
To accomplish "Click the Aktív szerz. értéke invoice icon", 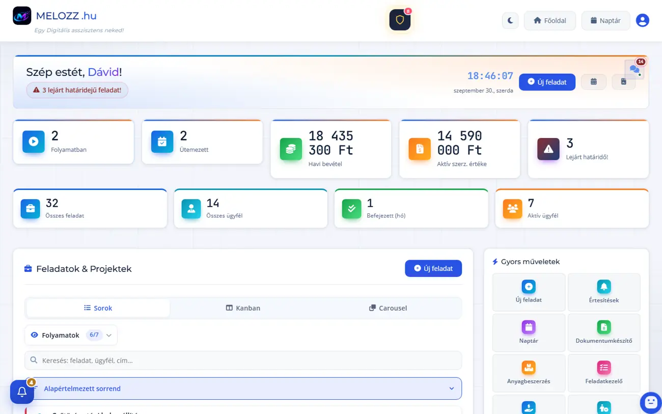I will pyautogui.click(x=420, y=149).
